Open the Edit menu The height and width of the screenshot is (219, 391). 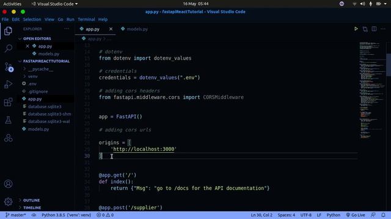(15, 19)
